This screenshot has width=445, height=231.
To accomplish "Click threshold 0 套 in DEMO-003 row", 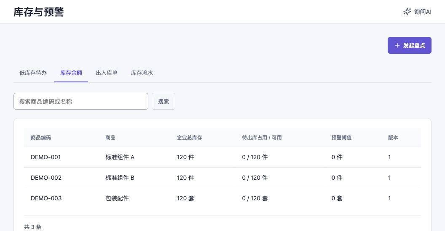I will [337, 199].
